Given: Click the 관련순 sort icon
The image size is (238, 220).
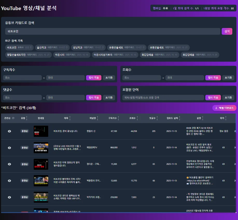Looking at the screenshot, I should [x=14, y=118].
